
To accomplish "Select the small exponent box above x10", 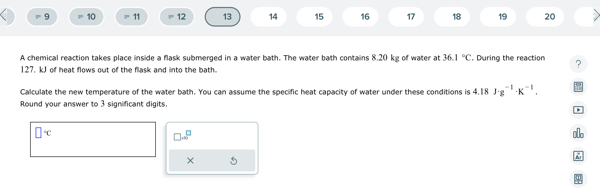I will coord(188,133).
